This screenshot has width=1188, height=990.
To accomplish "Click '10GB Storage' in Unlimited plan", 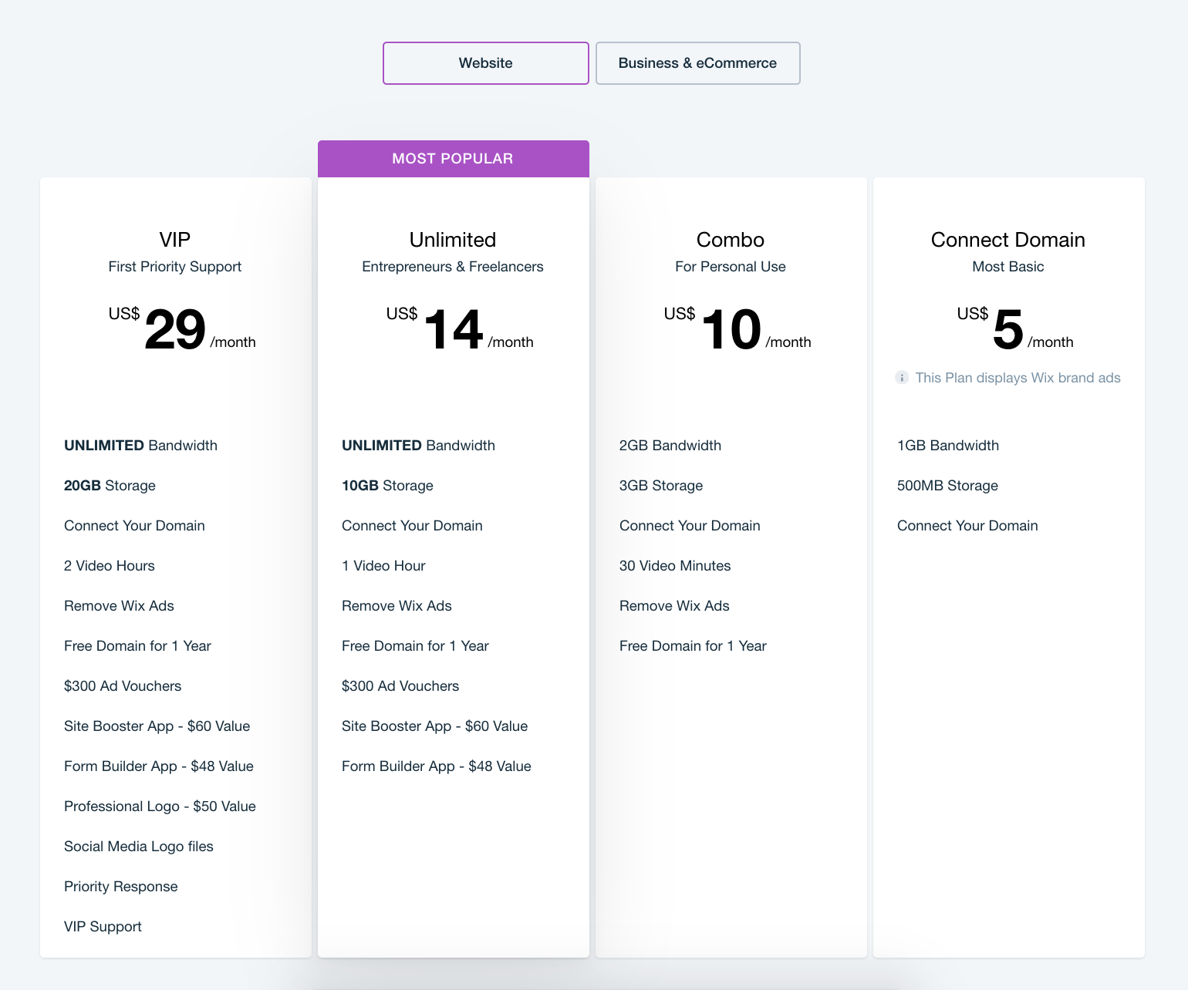I will coord(387,486).
